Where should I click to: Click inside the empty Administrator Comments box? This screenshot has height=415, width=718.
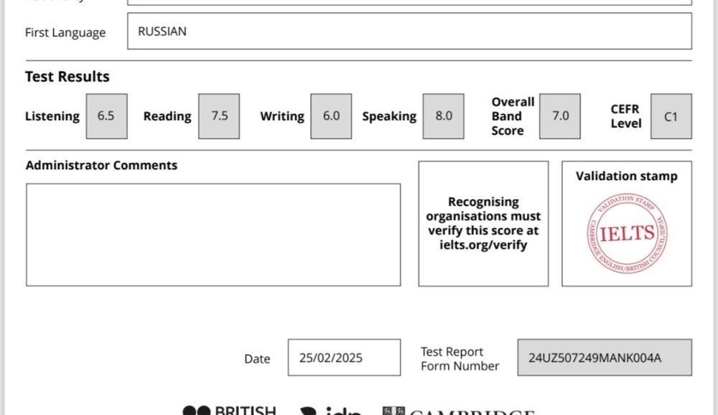213,234
